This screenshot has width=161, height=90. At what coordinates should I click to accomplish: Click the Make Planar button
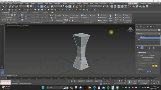pyautogui.click(x=111, y=17)
